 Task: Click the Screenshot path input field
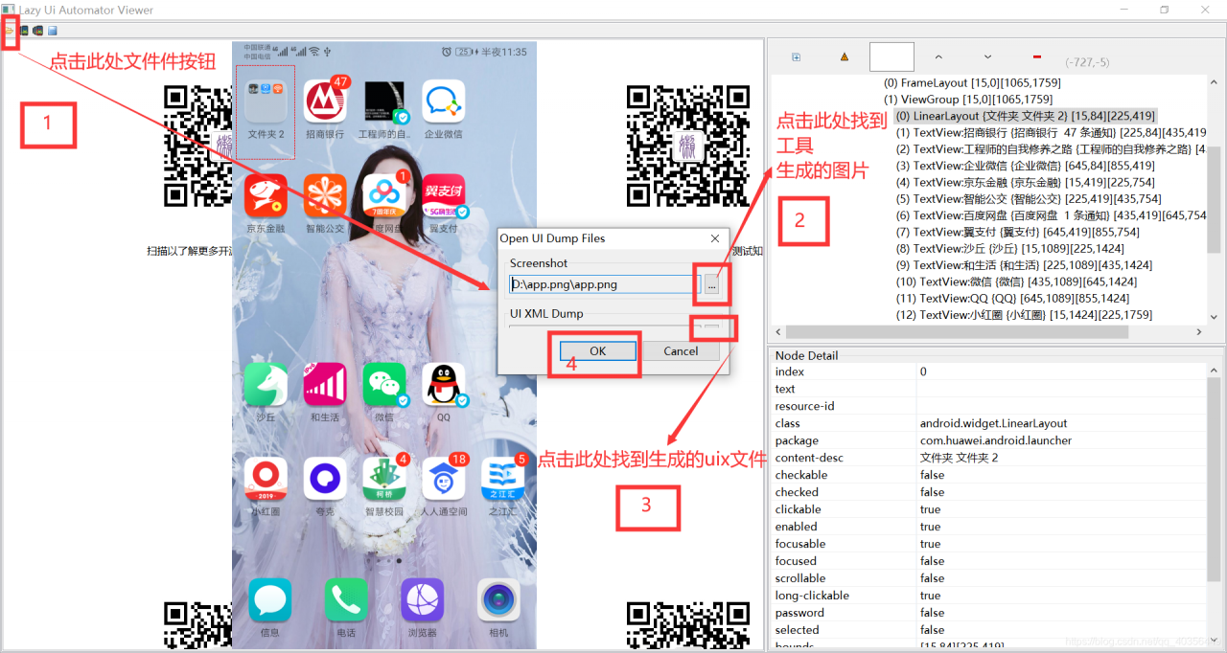tap(605, 284)
